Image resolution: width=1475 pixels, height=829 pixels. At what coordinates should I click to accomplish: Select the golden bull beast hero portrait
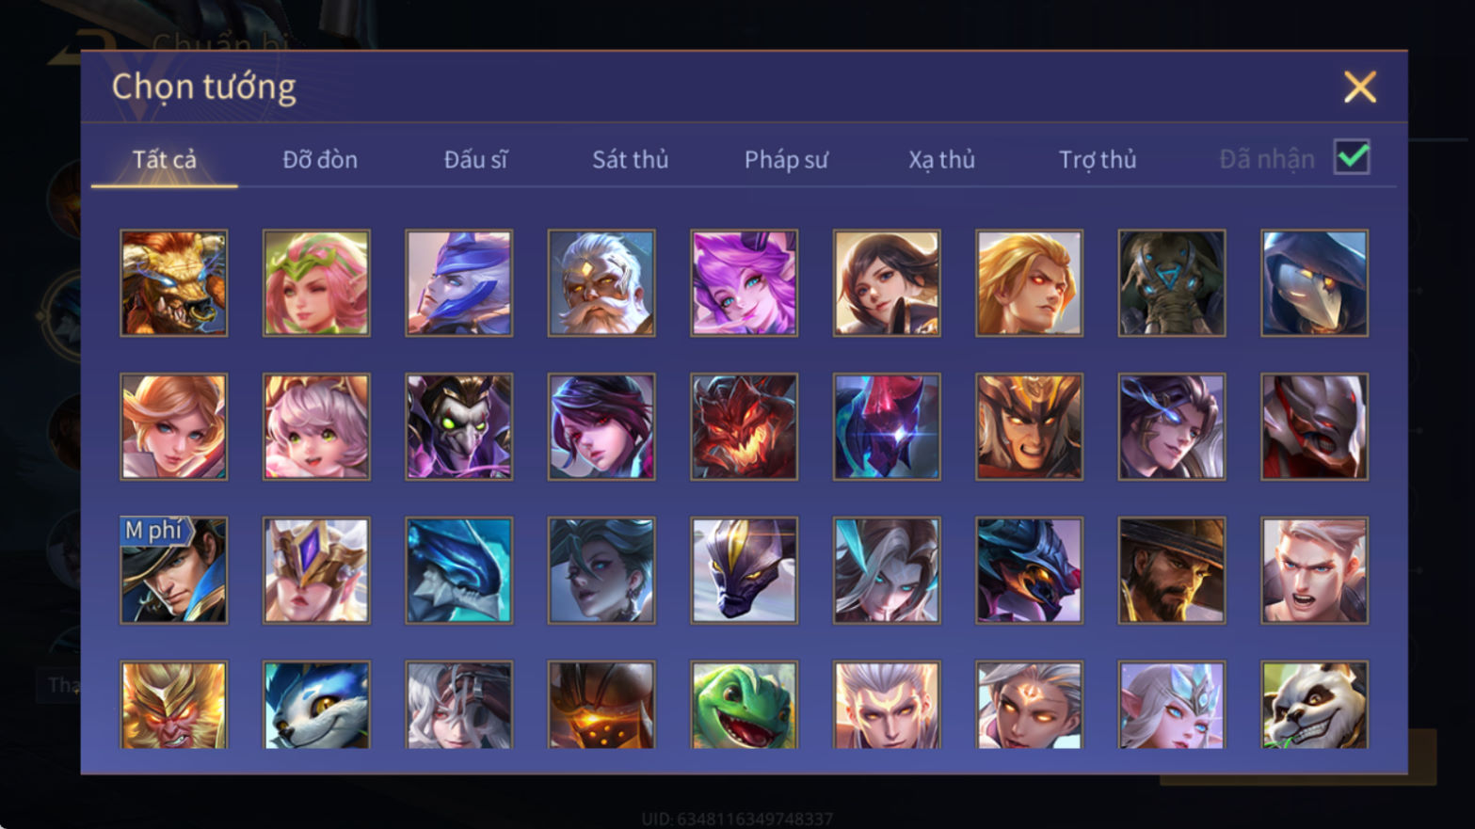coord(174,283)
